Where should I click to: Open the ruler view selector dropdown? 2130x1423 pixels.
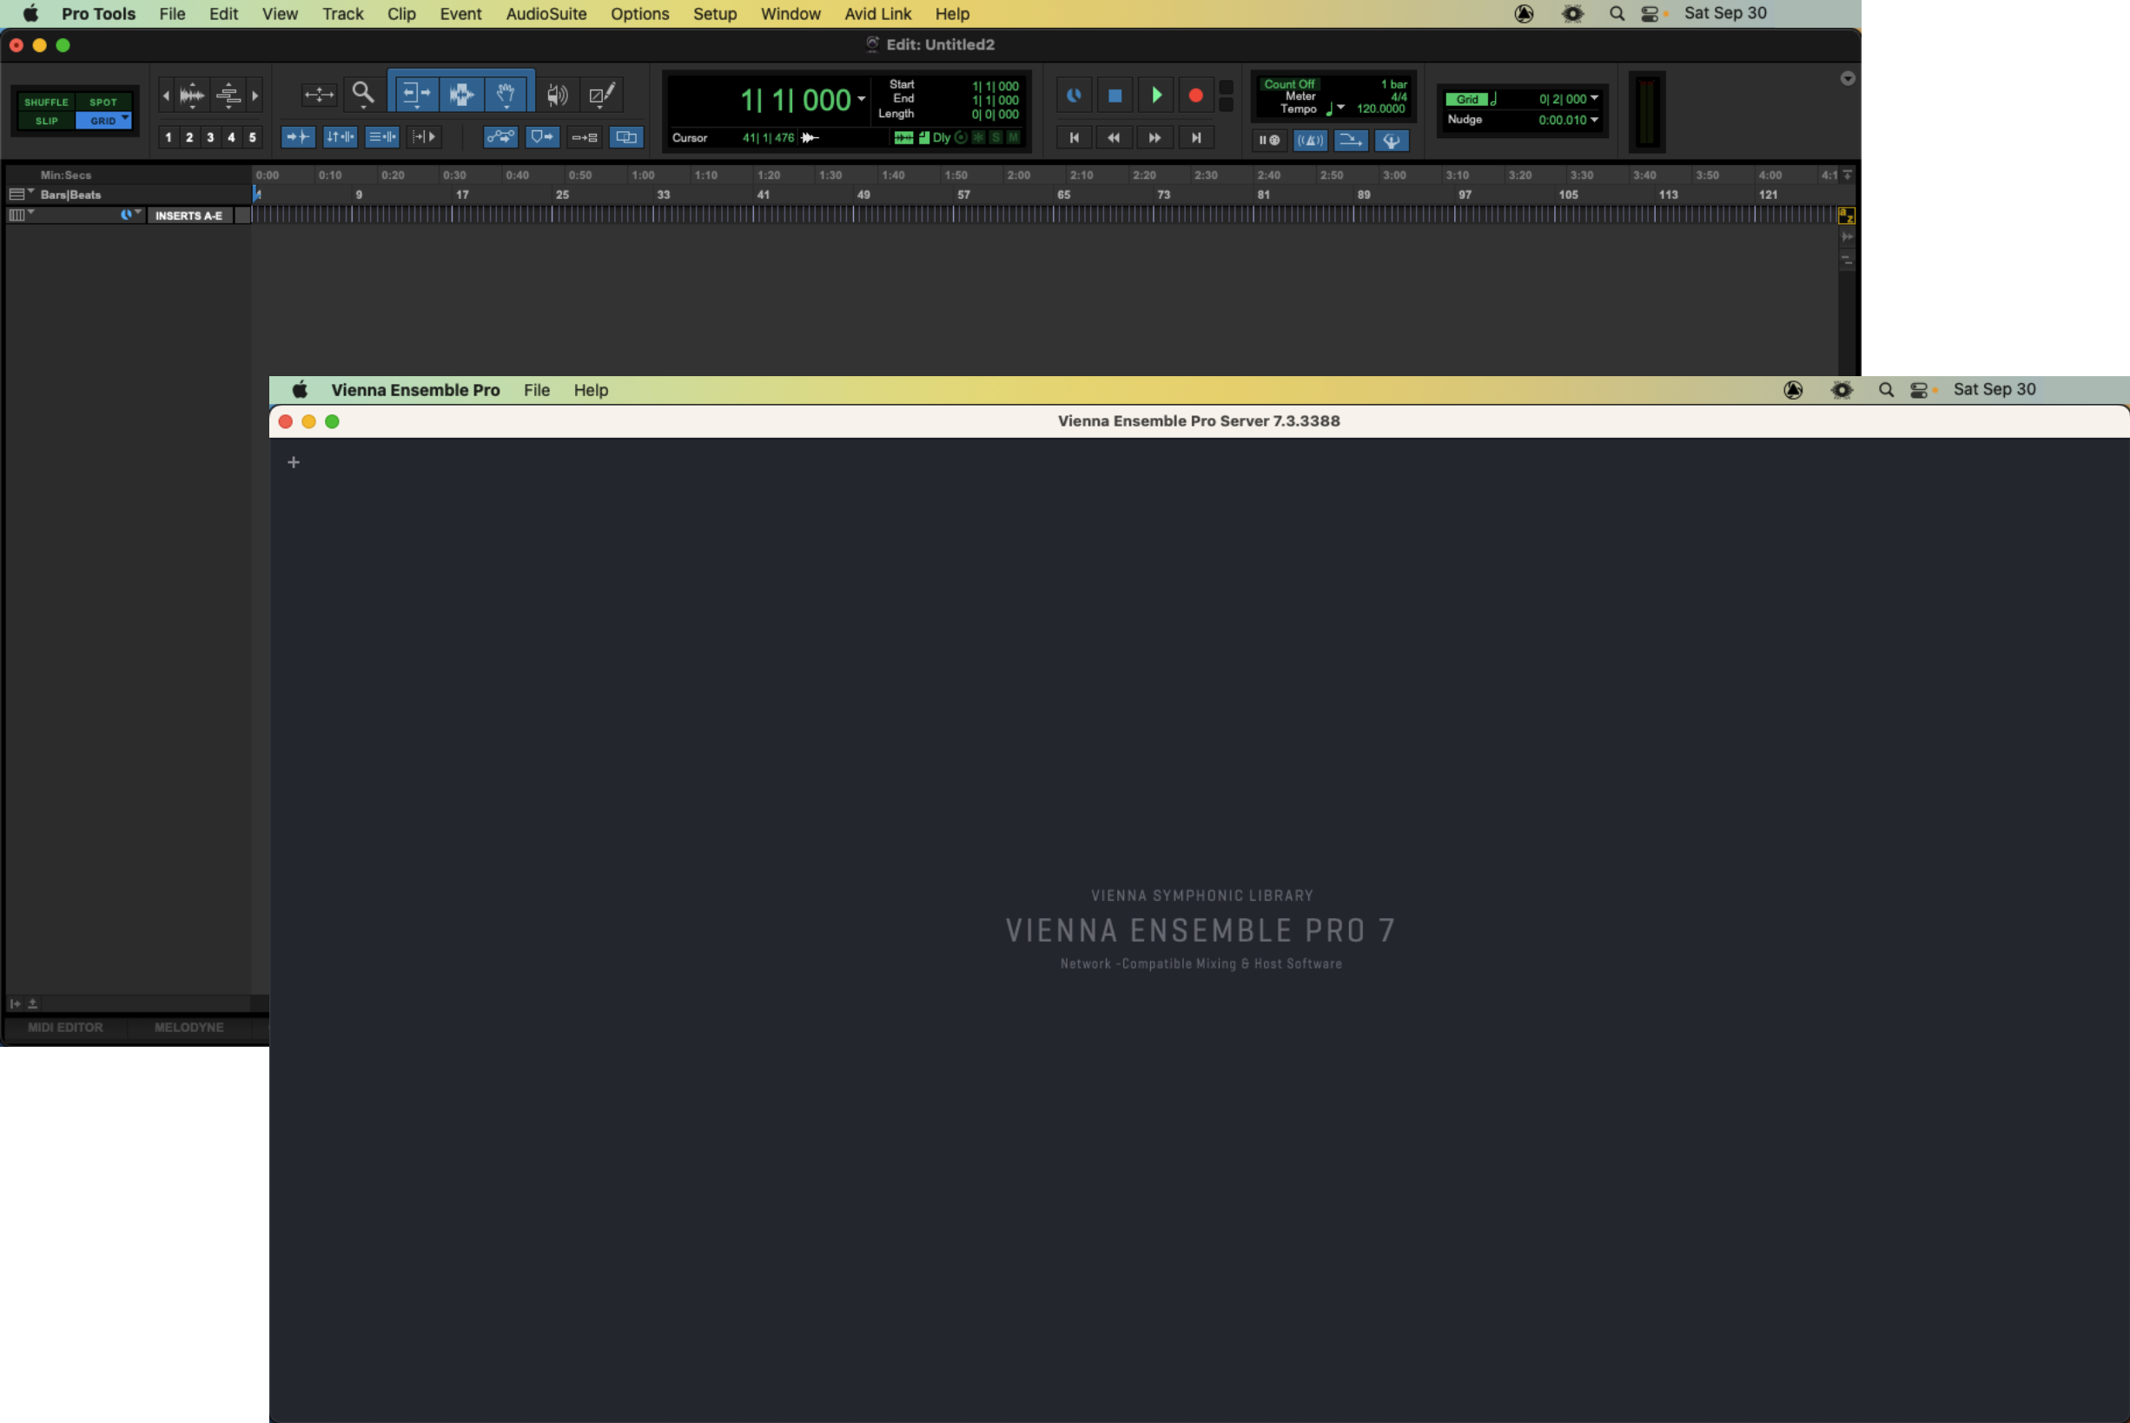click(21, 195)
